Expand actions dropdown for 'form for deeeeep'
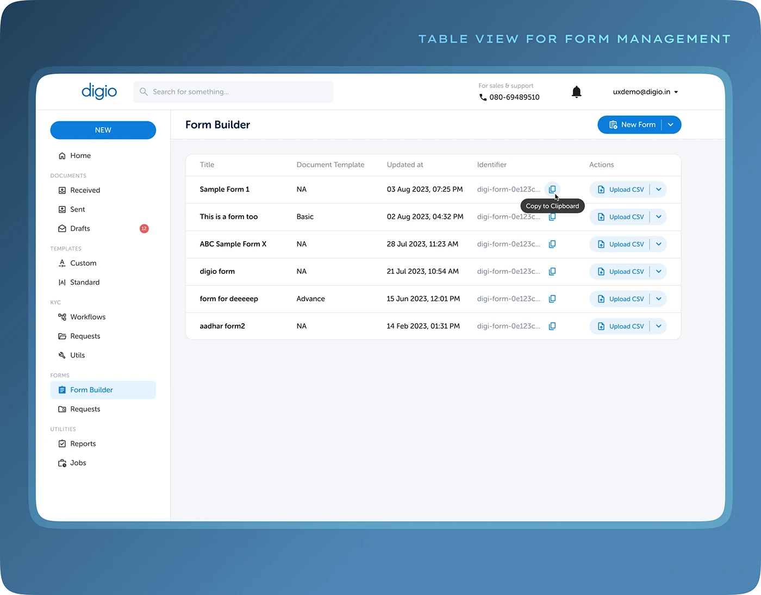 click(x=658, y=299)
